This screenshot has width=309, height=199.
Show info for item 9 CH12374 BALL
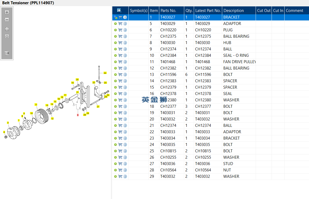tap(125, 49)
